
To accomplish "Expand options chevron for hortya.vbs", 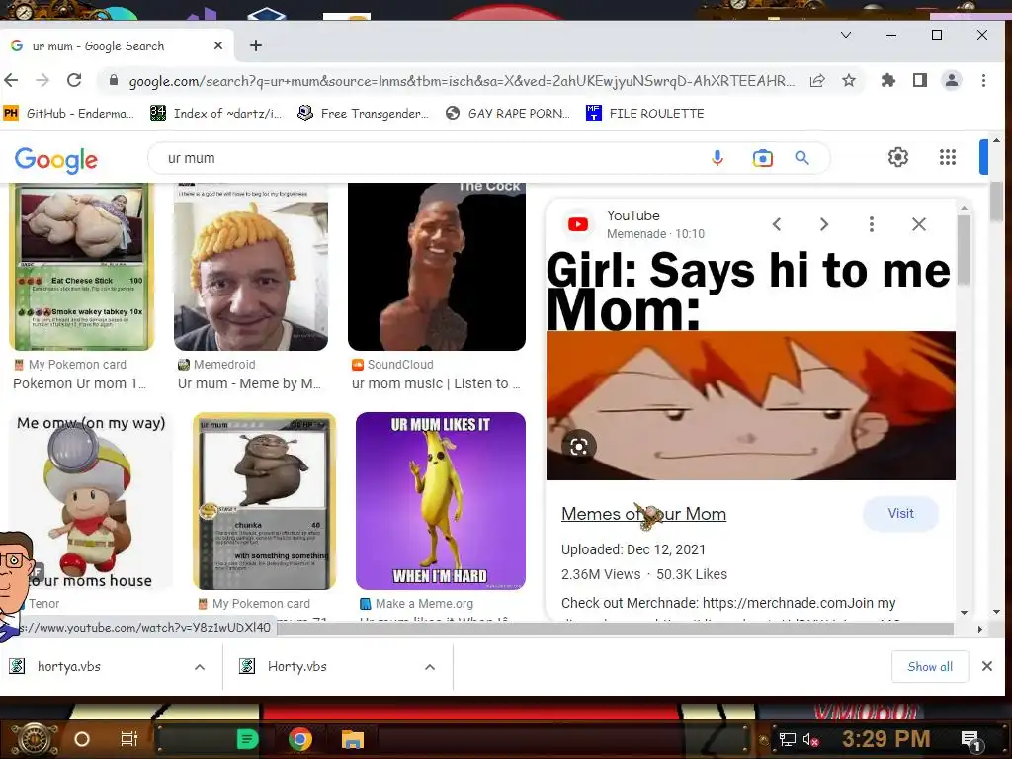I will click(x=200, y=667).
